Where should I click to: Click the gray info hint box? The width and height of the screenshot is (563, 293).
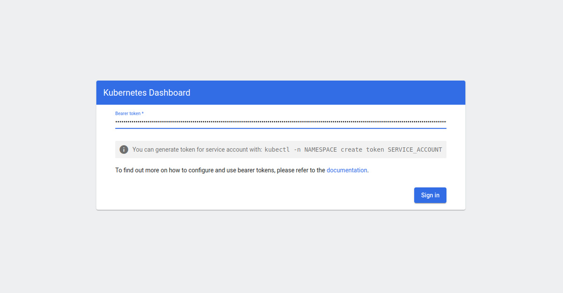(281, 149)
